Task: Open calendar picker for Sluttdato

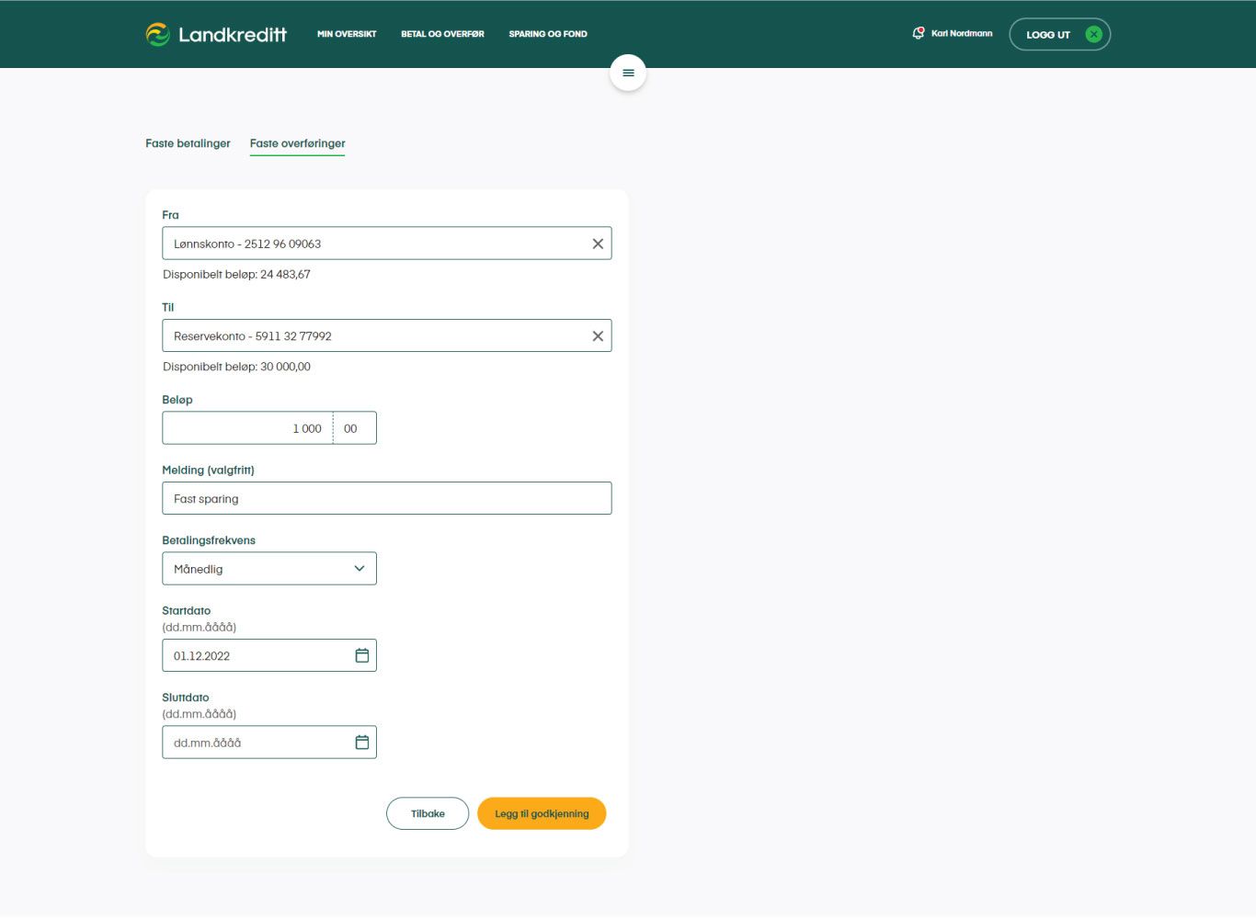Action: [x=362, y=743]
